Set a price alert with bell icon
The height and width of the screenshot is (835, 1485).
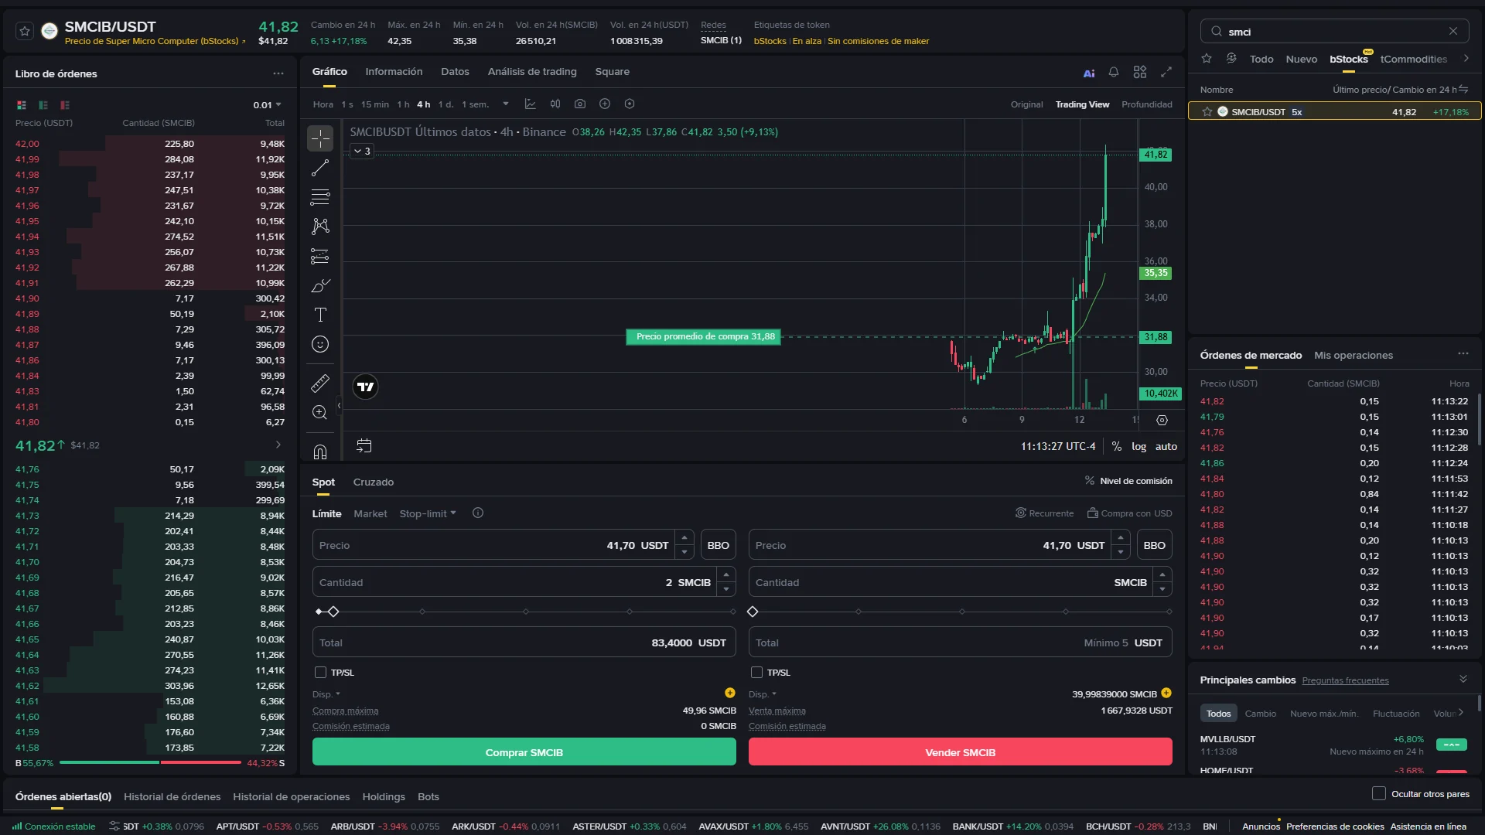click(x=1114, y=72)
